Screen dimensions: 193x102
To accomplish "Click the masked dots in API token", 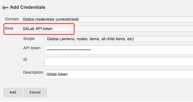I will [69, 50].
